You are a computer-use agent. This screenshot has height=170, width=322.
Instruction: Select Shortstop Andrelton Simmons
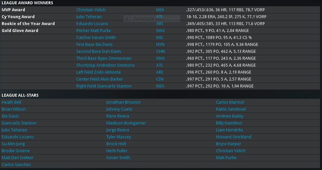(105, 65)
